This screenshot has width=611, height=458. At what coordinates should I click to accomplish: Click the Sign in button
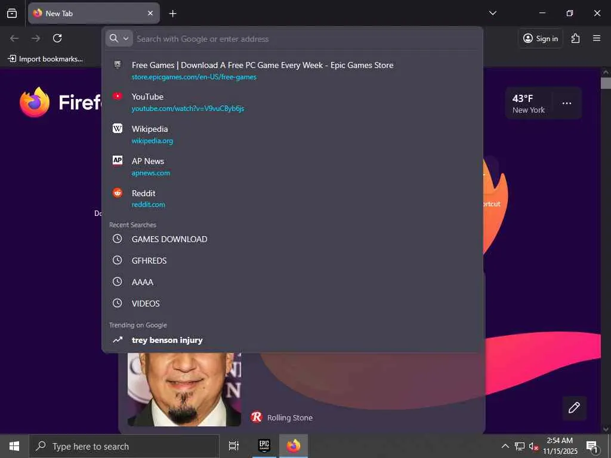(541, 38)
